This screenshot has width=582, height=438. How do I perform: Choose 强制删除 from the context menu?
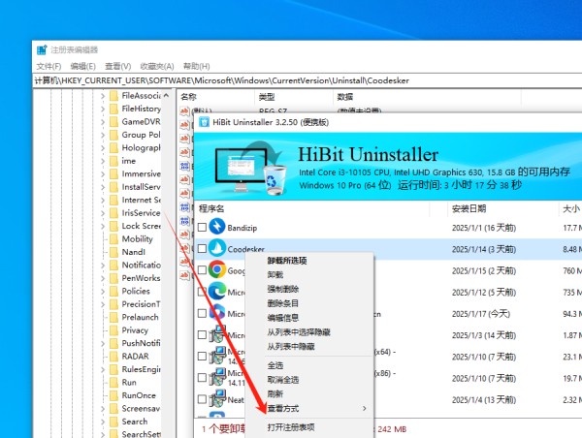point(283,289)
